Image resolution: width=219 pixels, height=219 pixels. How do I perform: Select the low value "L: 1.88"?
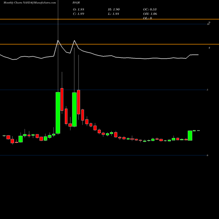[113, 14]
